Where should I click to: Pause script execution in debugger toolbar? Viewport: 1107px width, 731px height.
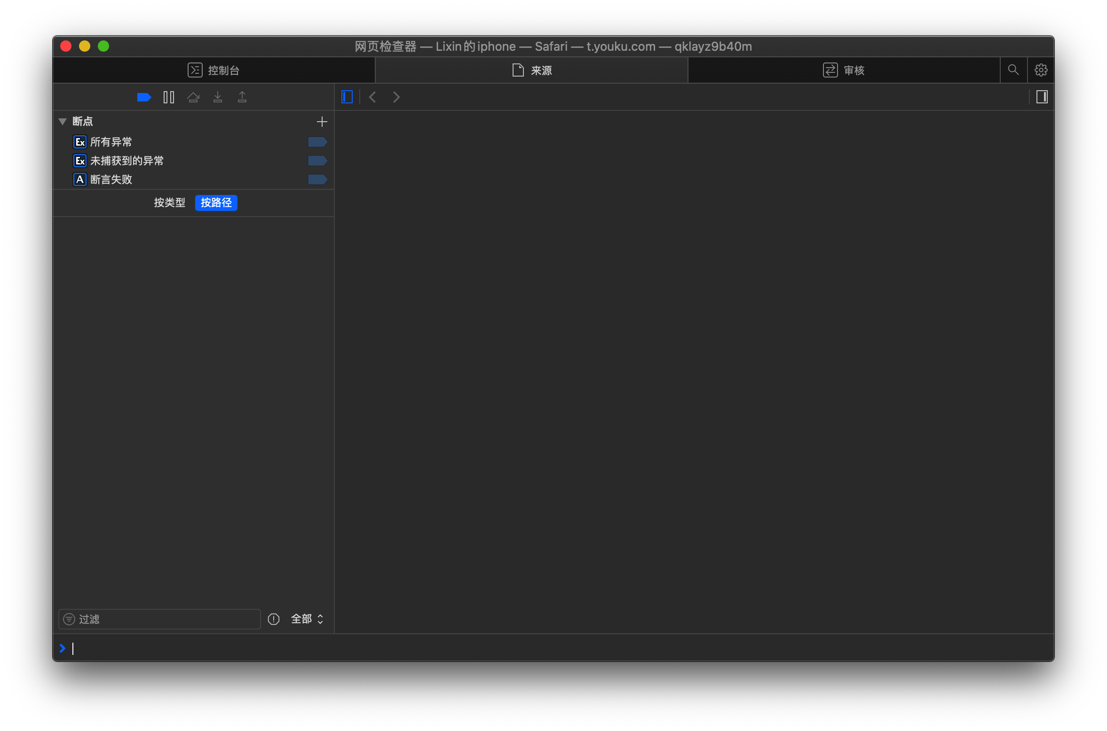[169, 97]
